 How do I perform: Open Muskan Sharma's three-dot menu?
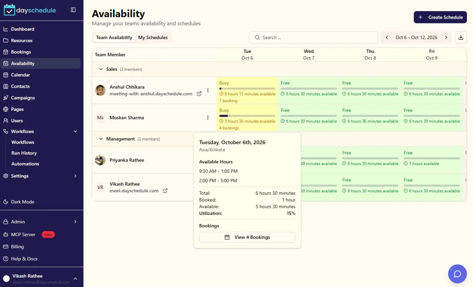coord(208,117)
